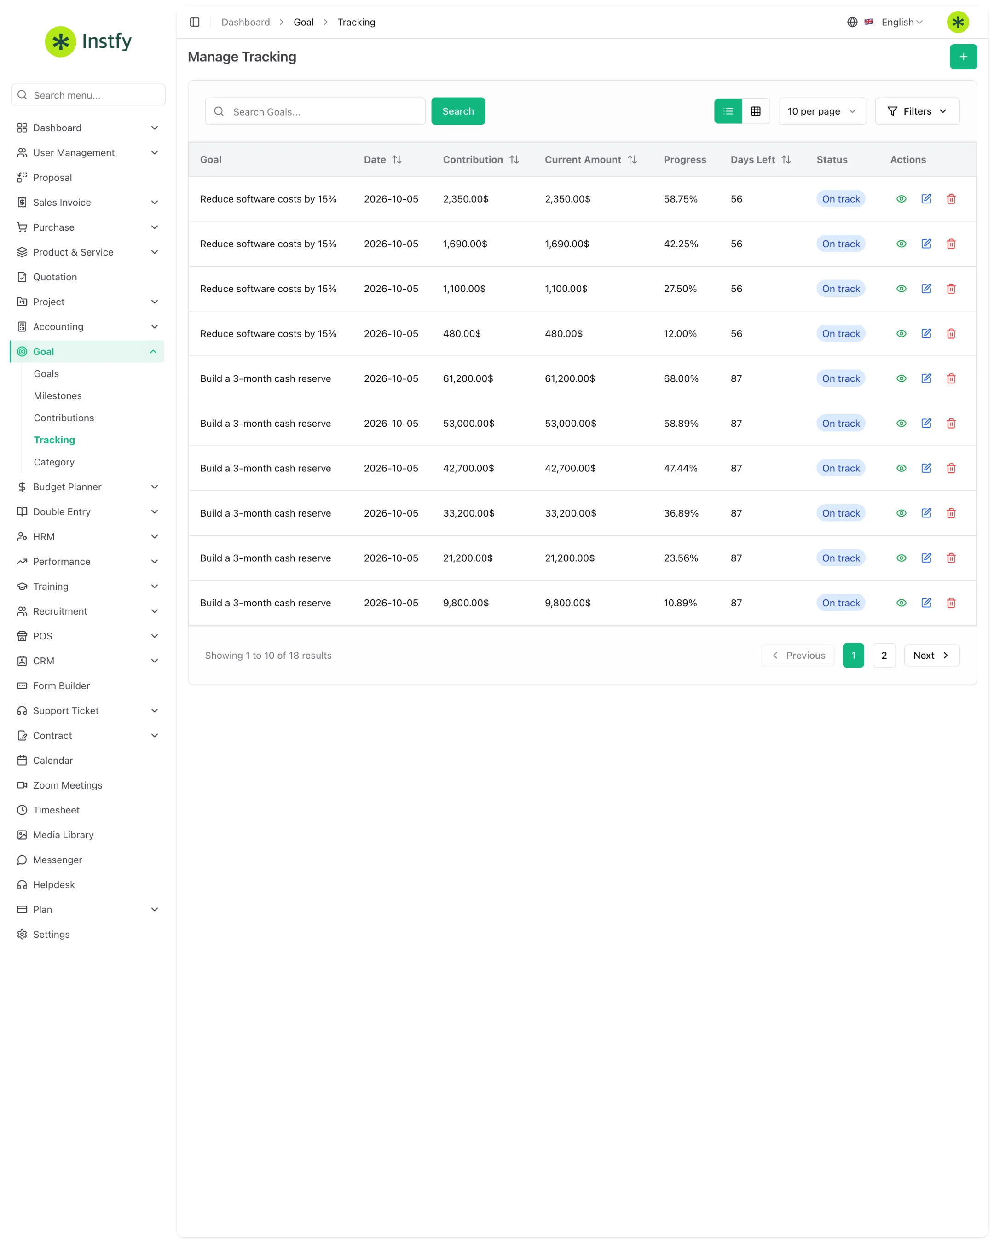
Task: Edit the 33,200.00$ contribution row
Action: click(x=925, y=513)
